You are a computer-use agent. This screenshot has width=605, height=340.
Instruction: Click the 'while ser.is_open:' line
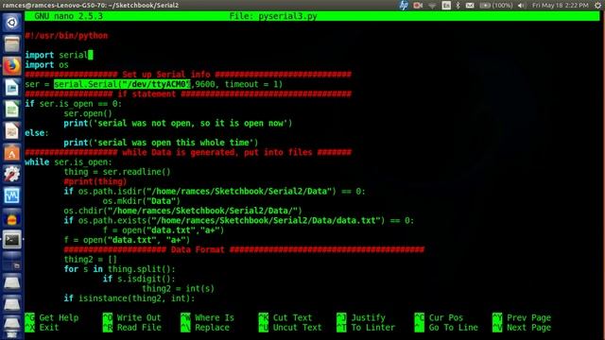click(68, 161)
